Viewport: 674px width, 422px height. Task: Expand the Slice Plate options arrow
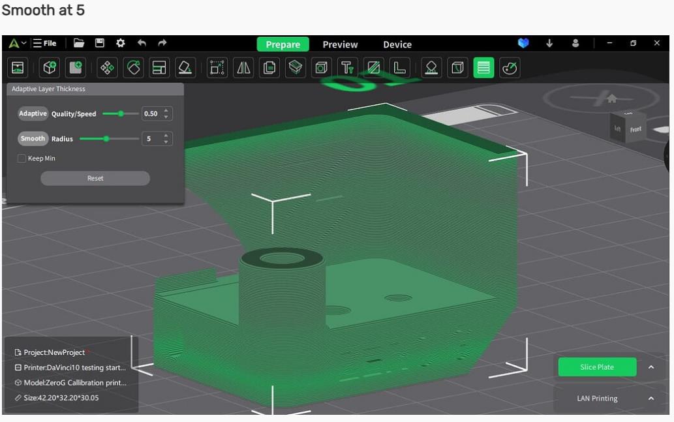coord(651,367)
